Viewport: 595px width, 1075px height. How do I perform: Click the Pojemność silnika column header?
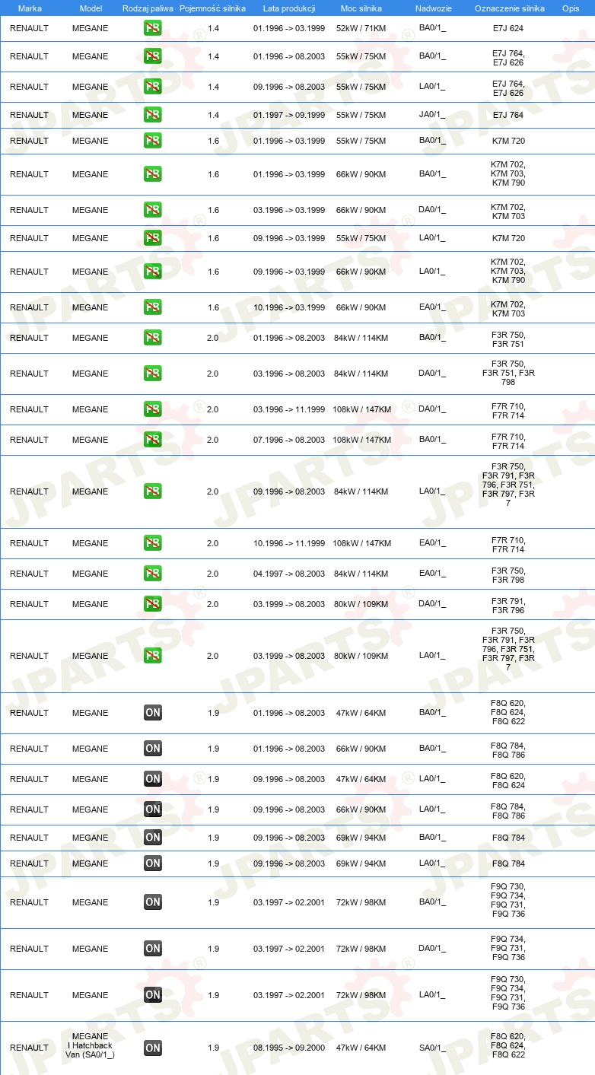212,8
